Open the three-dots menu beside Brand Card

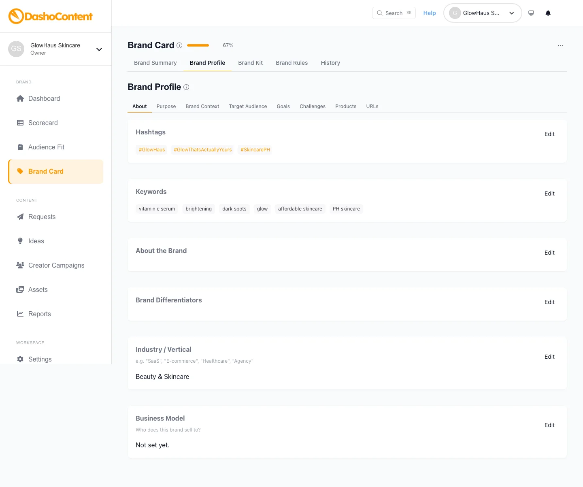tap(561, 45)
